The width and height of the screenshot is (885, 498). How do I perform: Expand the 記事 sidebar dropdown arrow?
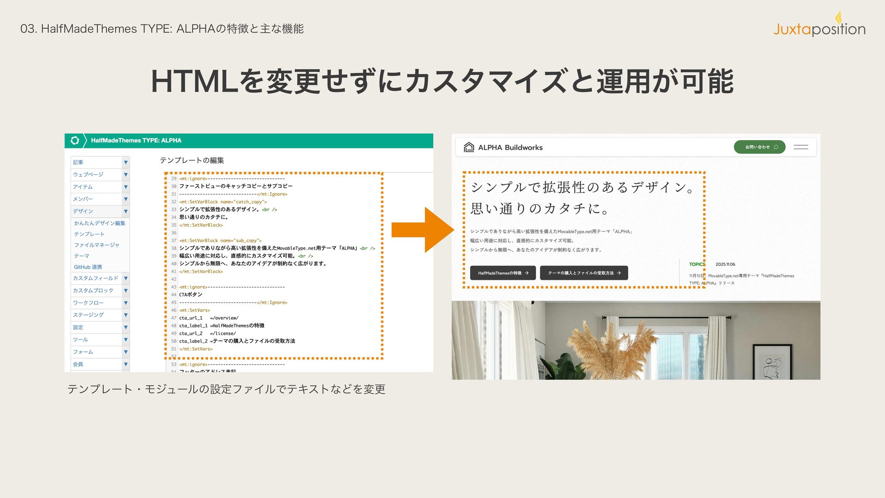coord(125,162)
